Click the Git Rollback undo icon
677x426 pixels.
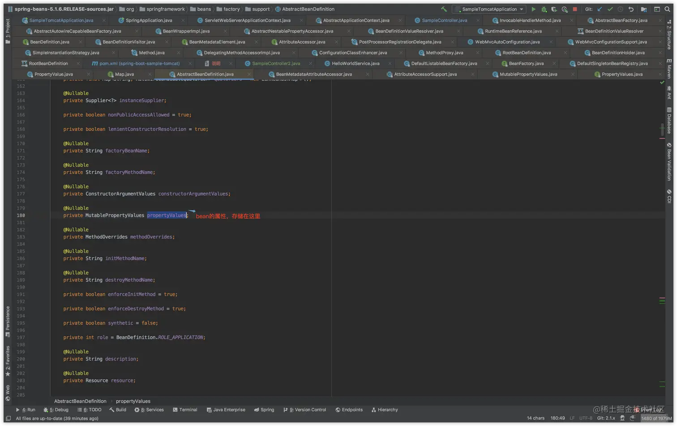click(x=631, y=9)
